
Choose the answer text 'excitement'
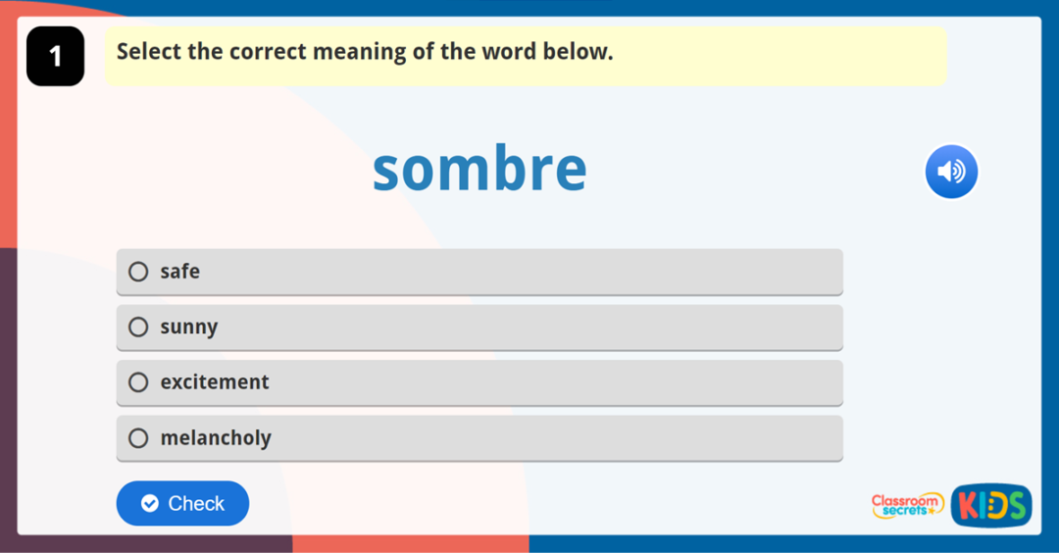tap(215, 382)
